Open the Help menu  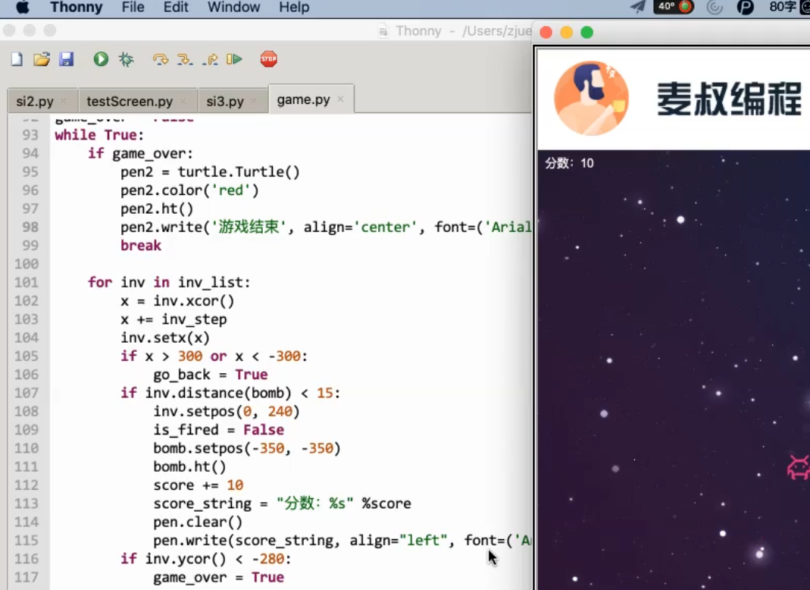(294, 8)
